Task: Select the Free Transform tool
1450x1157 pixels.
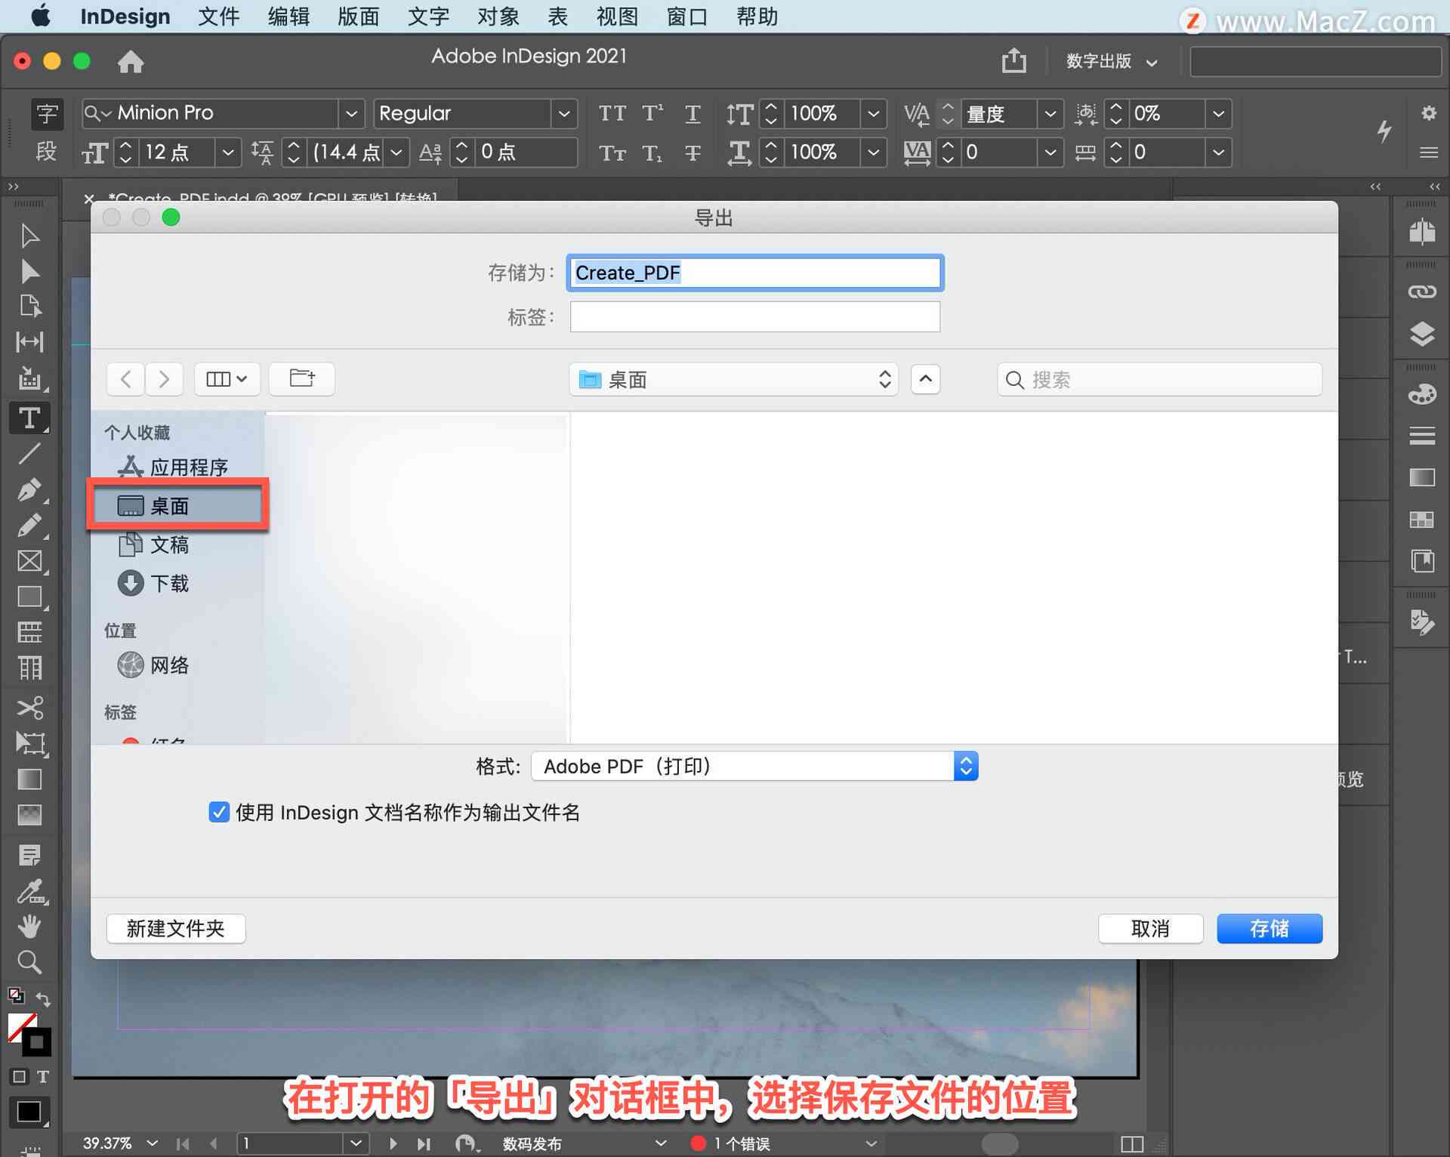Action: 31,744
